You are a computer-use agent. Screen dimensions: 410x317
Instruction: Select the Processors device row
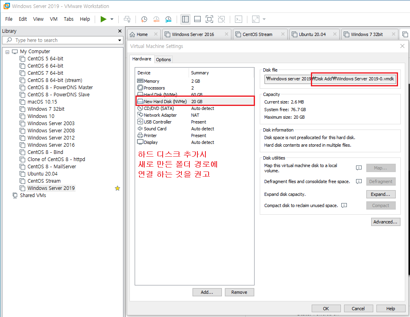195,88
